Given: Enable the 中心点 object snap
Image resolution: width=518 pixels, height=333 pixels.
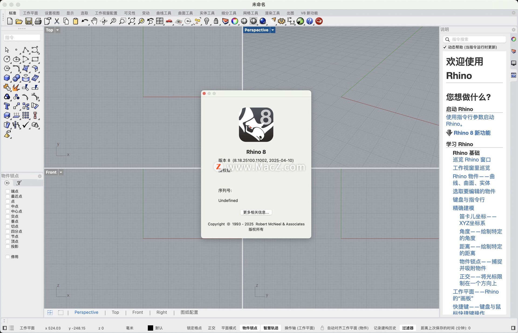Looking at the screenshot, I should click(x=8, y=211).
